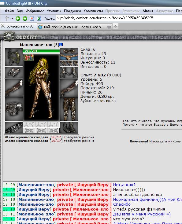Image resolution: width=182 pixels, height=224 pixels.
Task: Click the bracers slot below the helmet
Action: pyautogui.click(x=14, y=72)
